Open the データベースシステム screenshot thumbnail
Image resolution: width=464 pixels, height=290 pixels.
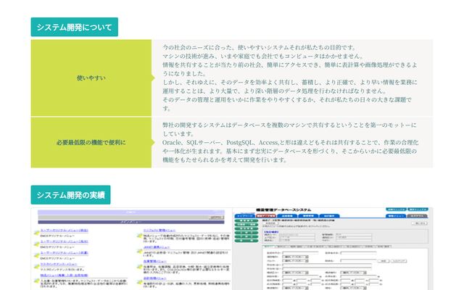tap(333, 249)
